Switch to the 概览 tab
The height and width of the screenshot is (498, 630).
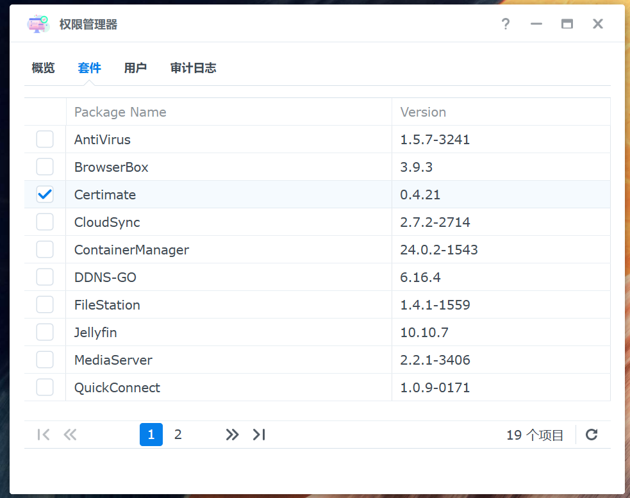pyautogui.click(x=43, y=68)
